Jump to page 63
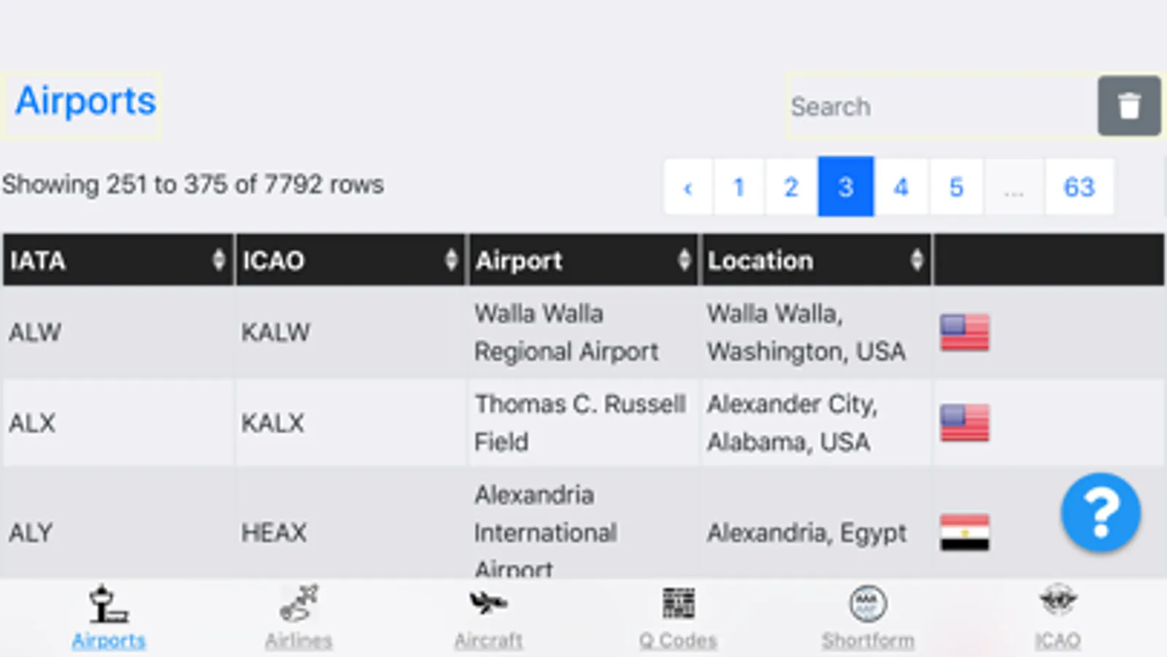The width and height of the screenshot is (1167, 657). (x=1079, y=187)
